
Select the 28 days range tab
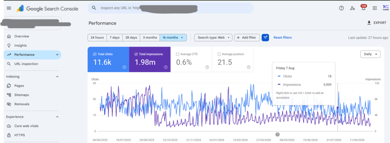coord(131,38)
